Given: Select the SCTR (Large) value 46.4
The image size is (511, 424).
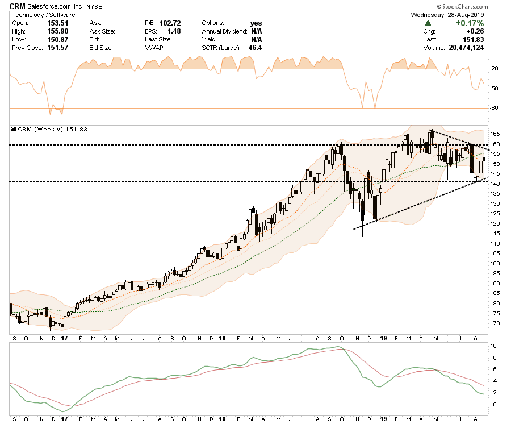Looking at the screenshot, I should coord(255,48).
